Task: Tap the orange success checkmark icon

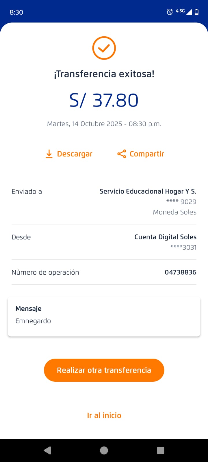Action: pyautogui.click(x=104, y=48)
